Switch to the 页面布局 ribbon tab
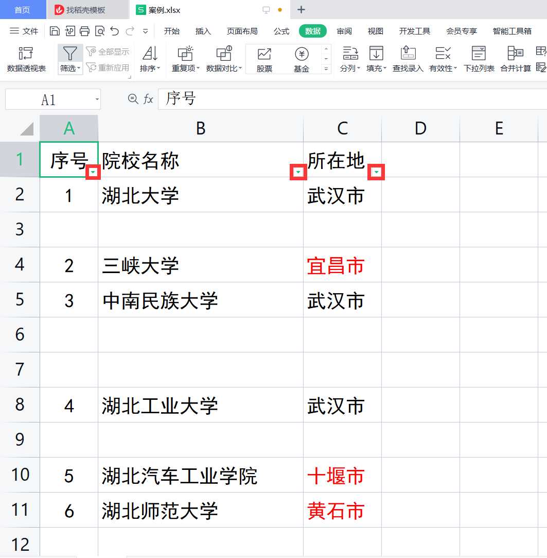The height and width of the screenshot is (558, 547). click(242, 31)
